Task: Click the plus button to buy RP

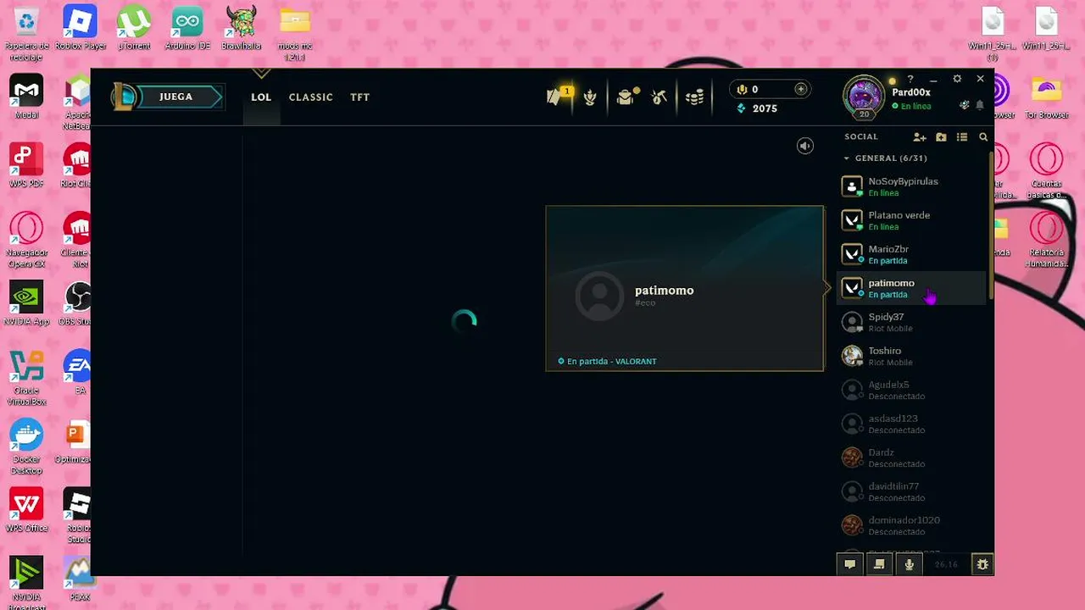Action: coord(800,89)
